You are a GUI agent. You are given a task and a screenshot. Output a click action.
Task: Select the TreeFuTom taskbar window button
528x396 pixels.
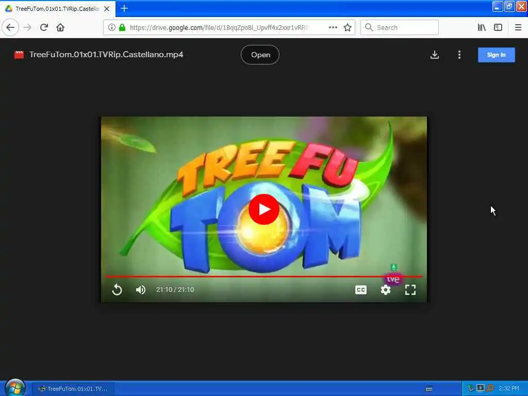pos(73,389)
